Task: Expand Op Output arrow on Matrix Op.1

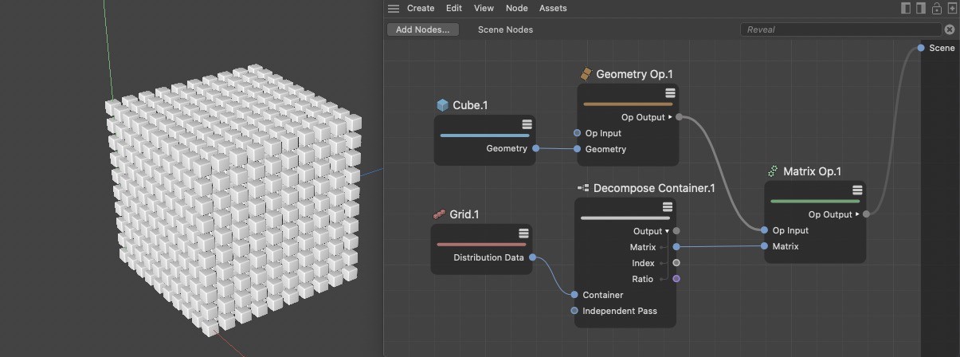Action: pyautogui.click(x=857, y=214)
